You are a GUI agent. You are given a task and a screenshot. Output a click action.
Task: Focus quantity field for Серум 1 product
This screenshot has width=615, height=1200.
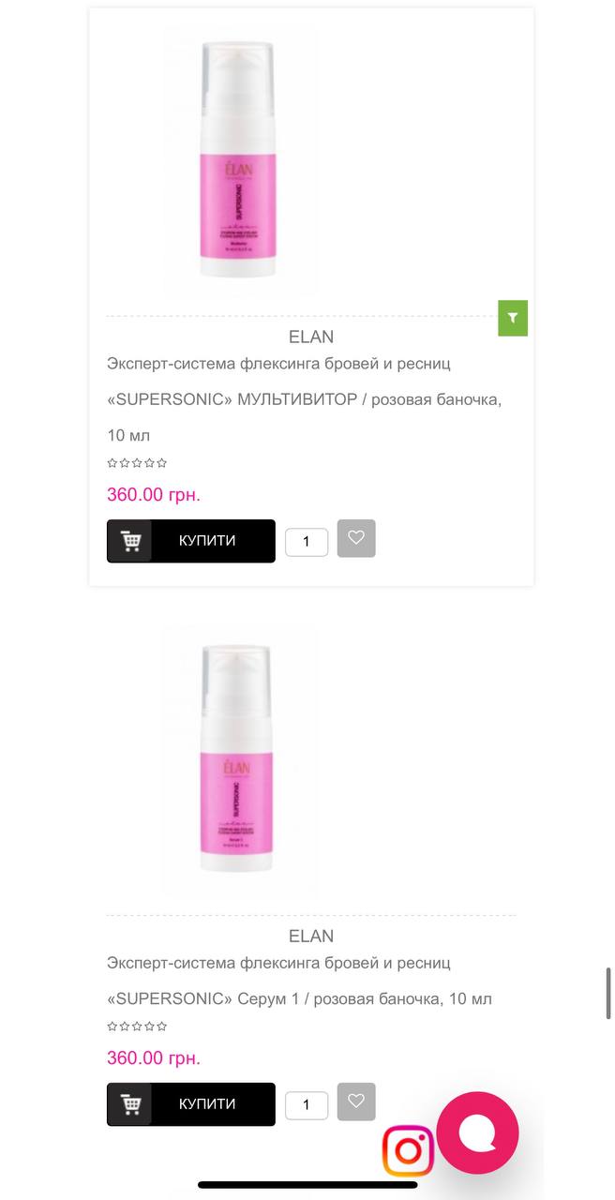coord(307,1105)
